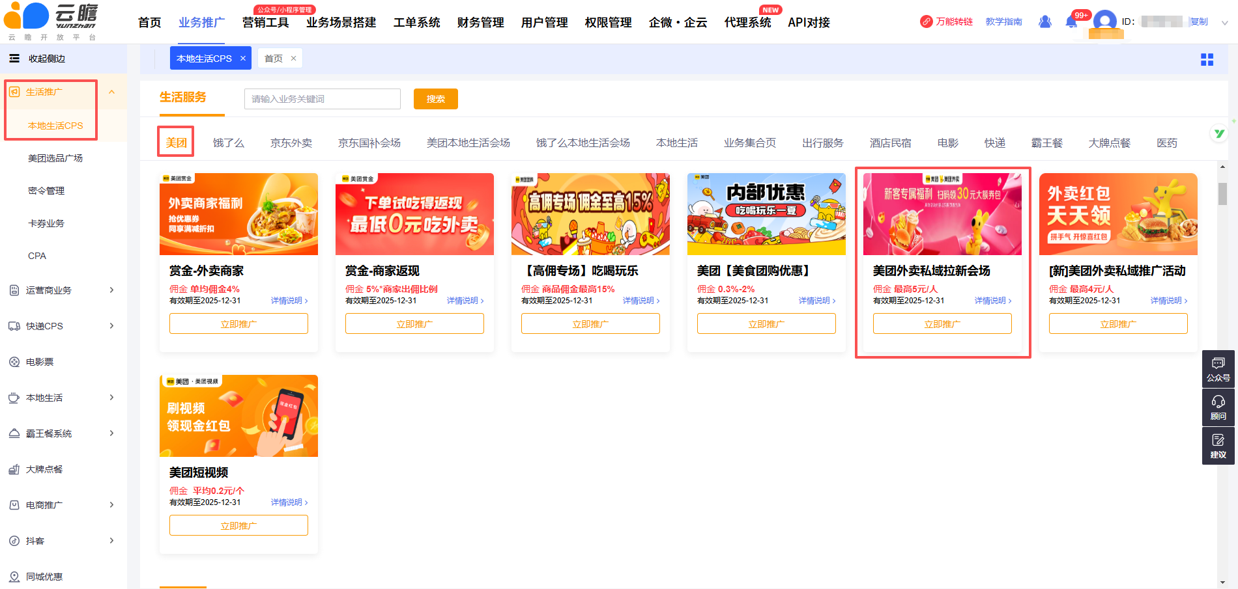Click the user contacts icon in header
This screenshot has height=589, width=1238.
tap(1045, 22)
